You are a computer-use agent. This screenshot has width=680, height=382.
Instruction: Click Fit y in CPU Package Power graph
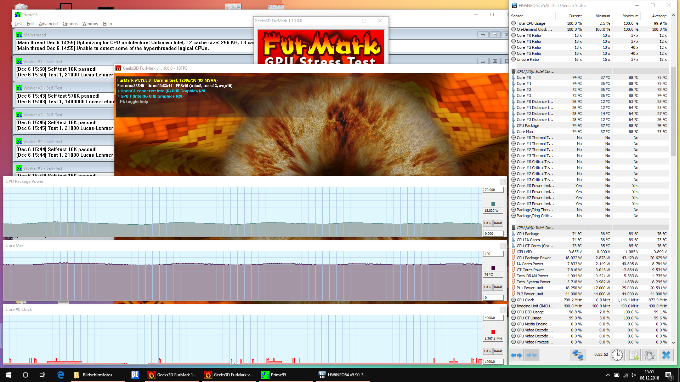pyautogui.click(x=488, y=223)
